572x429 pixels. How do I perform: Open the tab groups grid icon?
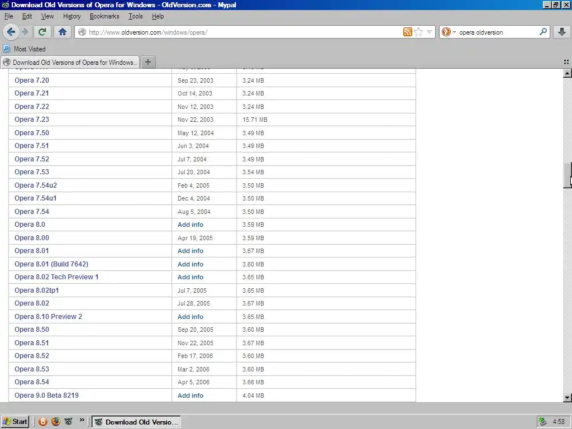pos(566,63)
